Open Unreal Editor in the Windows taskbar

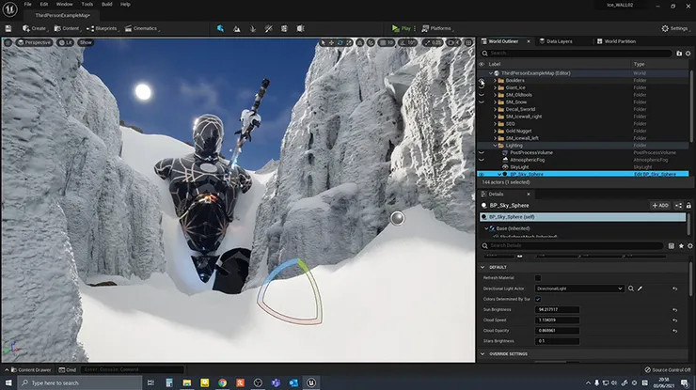(311, 382)
